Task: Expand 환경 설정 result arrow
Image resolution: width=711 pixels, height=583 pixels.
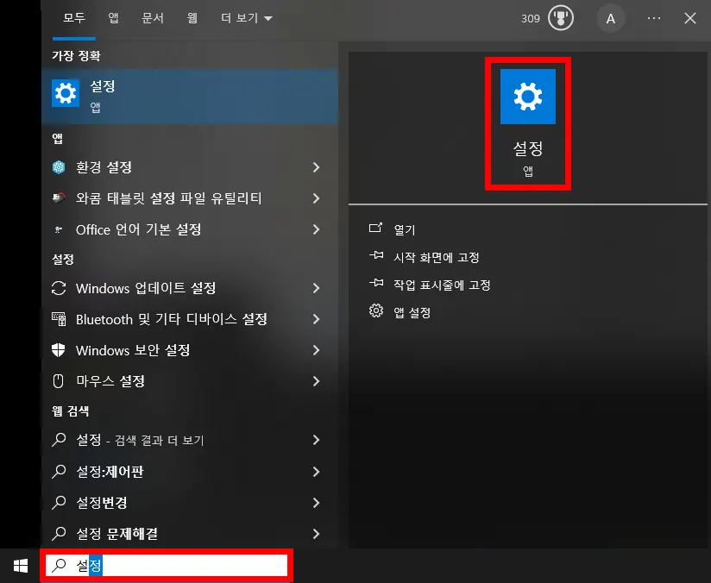Action: tap(316, 167)
